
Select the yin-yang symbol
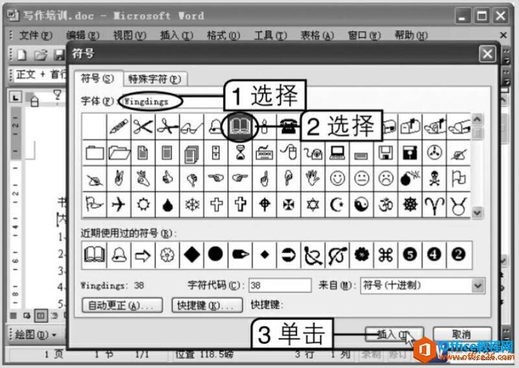(x=361, y=204)
